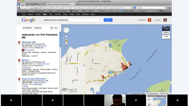
Task: Click red marker B beside Belmont
Action: click(19, 61)
